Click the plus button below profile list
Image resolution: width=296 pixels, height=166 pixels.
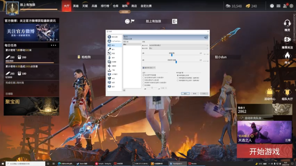click(124, 90)
